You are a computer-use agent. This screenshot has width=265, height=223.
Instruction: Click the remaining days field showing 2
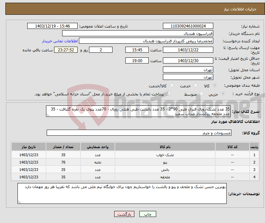point(101,50)
